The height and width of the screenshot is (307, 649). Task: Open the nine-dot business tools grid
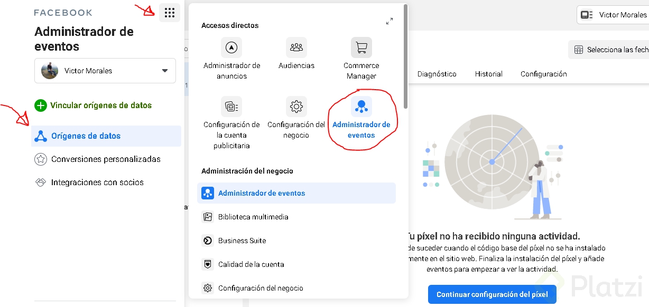(x=169, y=13)
